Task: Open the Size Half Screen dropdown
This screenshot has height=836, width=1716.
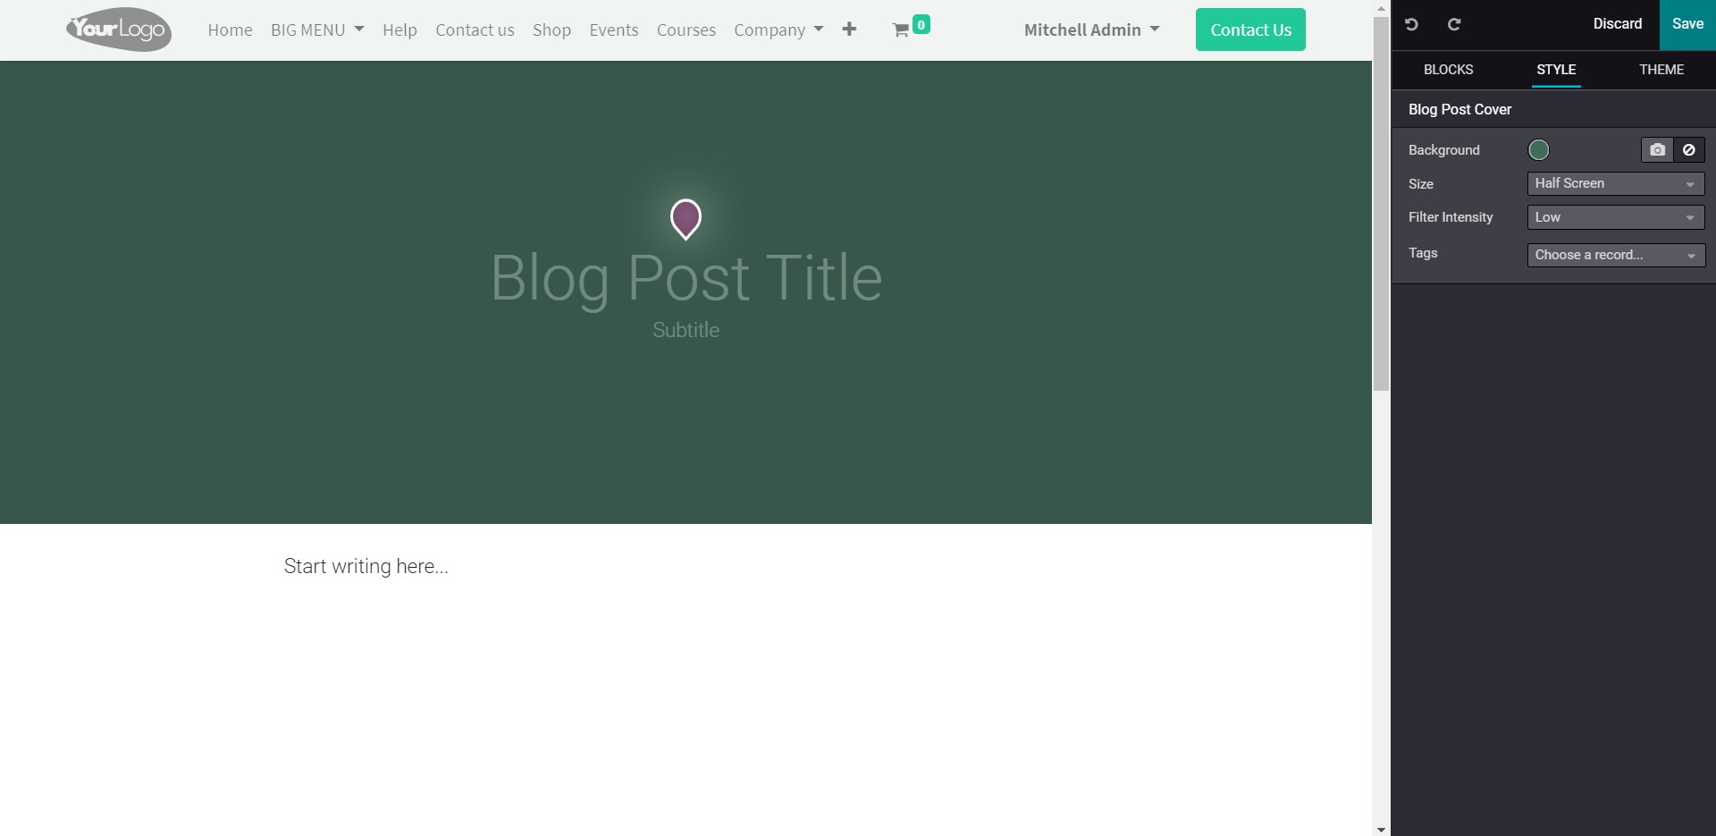Action: [x=1616, y=183]
